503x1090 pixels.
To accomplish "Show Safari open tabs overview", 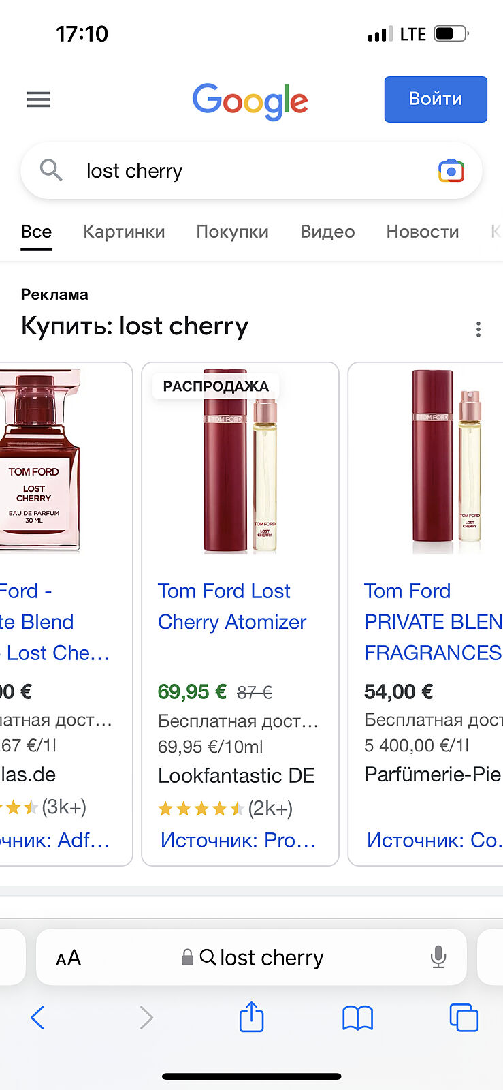I will [x=464, y=1018].
